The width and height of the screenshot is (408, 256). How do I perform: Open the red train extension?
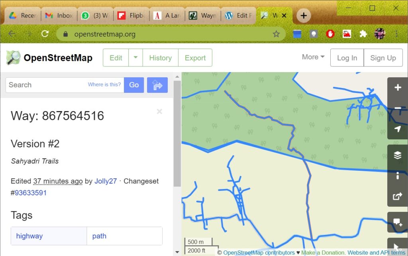click(347, 34)
